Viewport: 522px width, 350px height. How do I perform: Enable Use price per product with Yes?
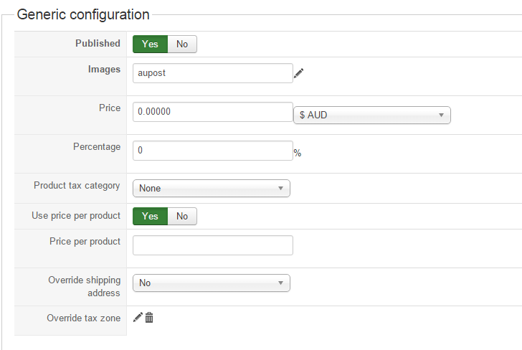pos(150,216)
